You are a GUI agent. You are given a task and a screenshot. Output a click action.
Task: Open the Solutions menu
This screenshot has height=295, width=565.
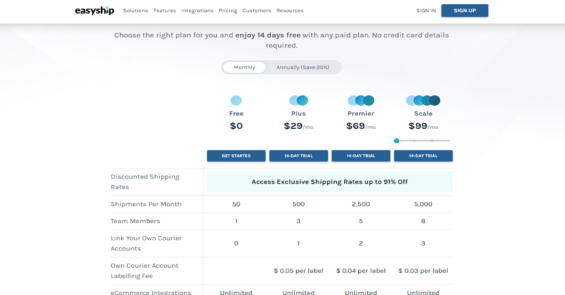click(136, 10)
